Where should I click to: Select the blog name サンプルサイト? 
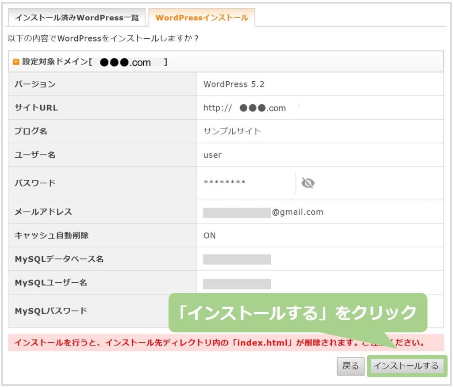(232, 131)
